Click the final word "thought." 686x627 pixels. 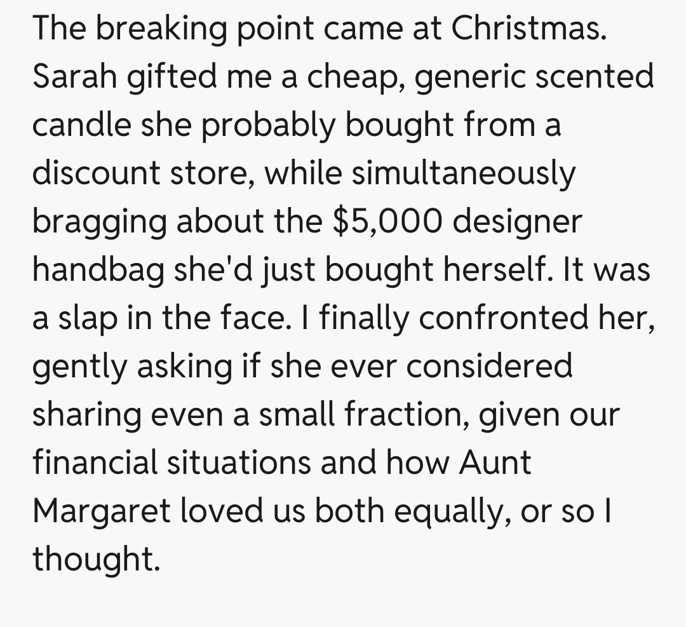tap(95, 559)
